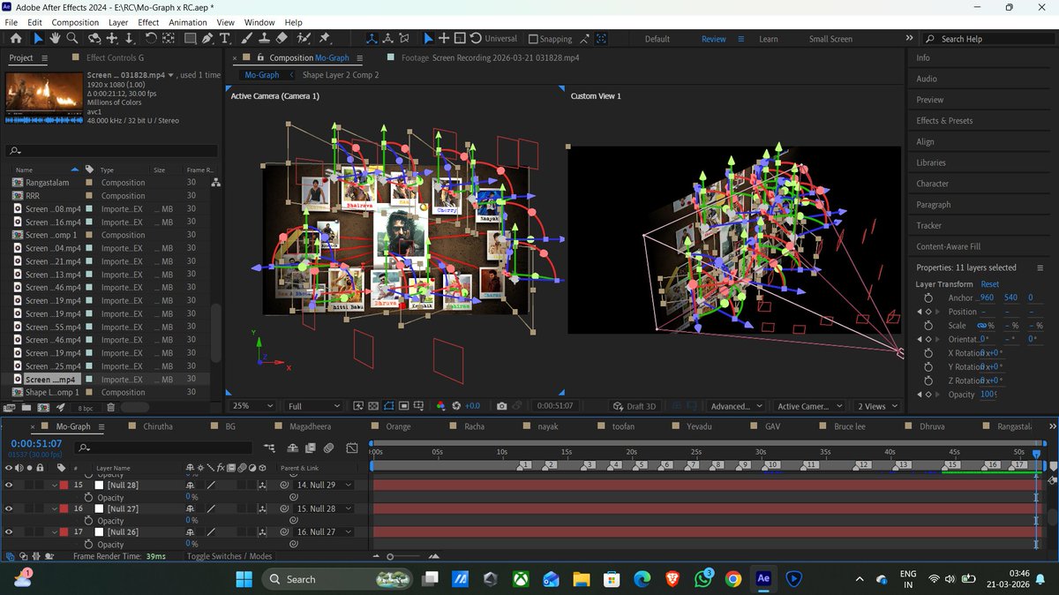Toggle the transparency grid in the viewer
This screenshot has height=595, width=1059.
372,406
